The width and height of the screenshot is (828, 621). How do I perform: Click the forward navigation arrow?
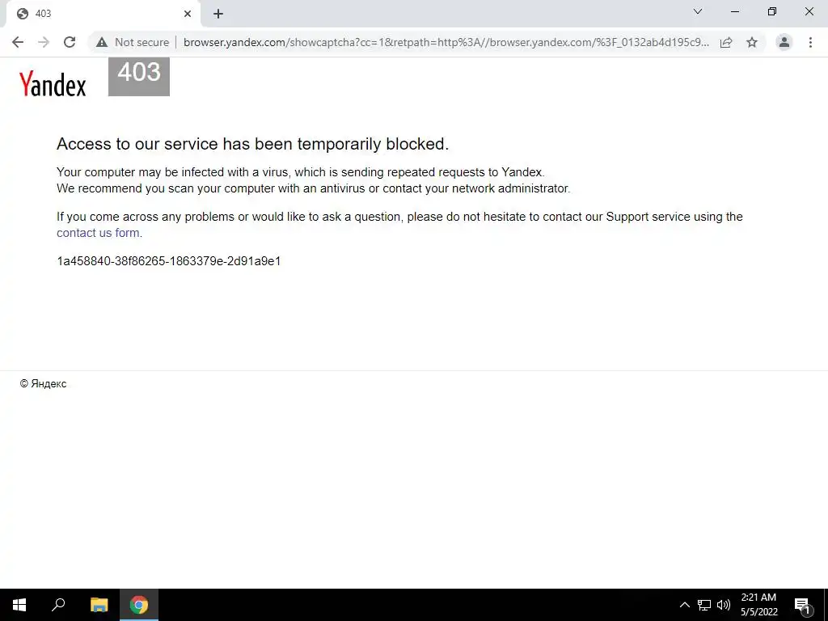tap(44, 42)
